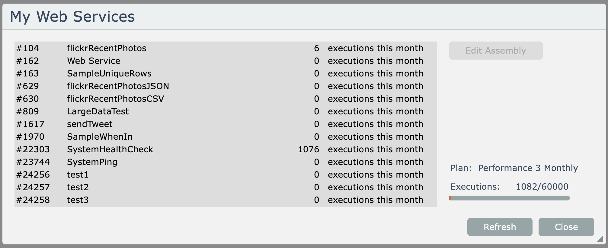608x248 pixels.
Task: Highlight the sendTweet service entry
Action: [90, 124]
